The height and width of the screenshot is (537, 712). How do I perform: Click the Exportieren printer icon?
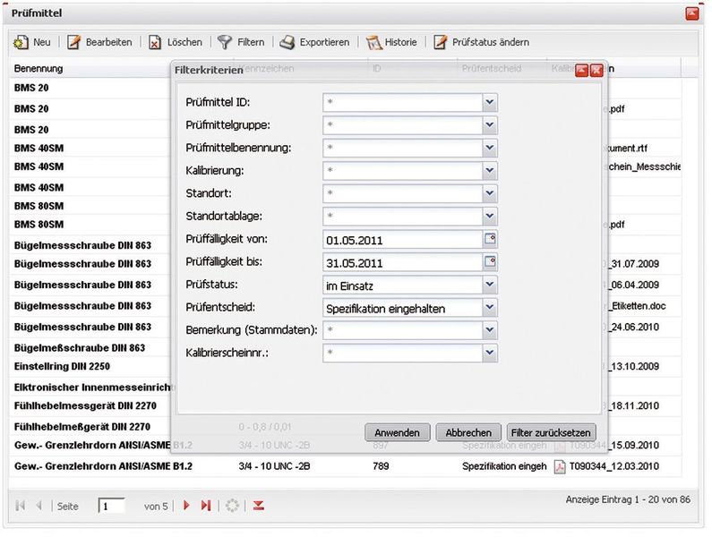[287, 42]
